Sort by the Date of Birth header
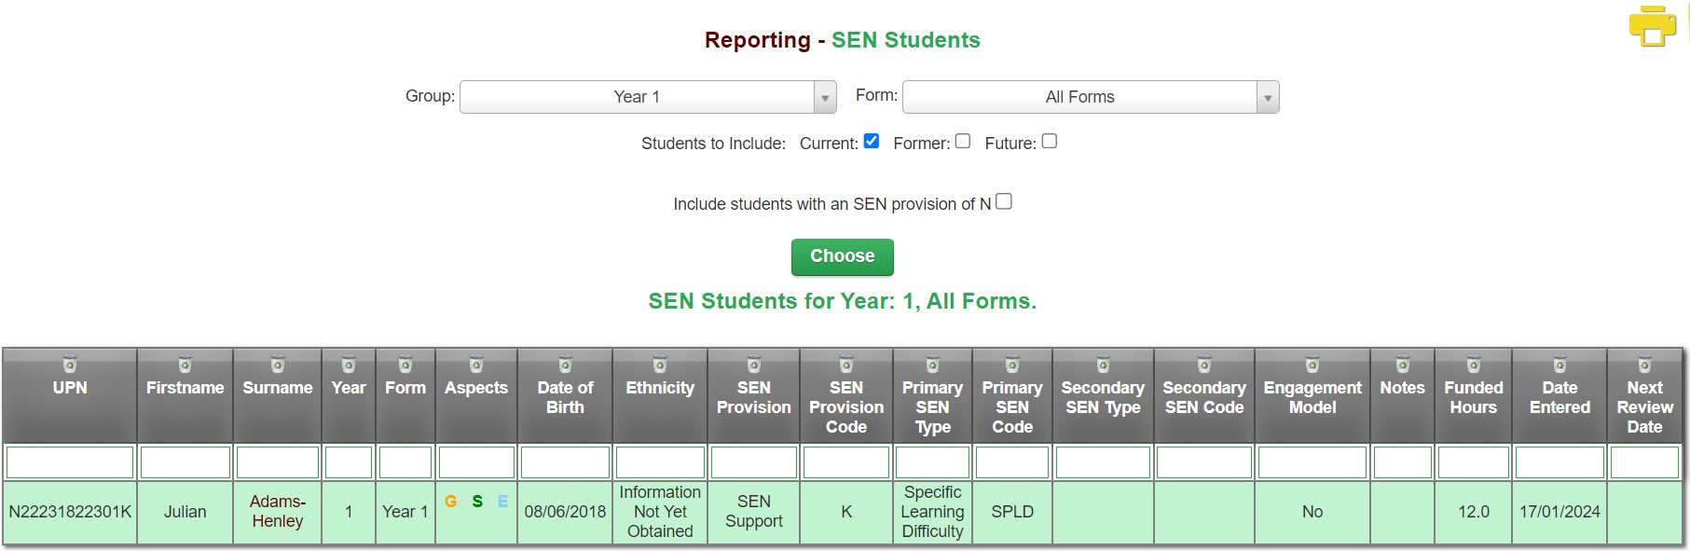This screenshot has height=551, width=1690. (x=565, y=397)
